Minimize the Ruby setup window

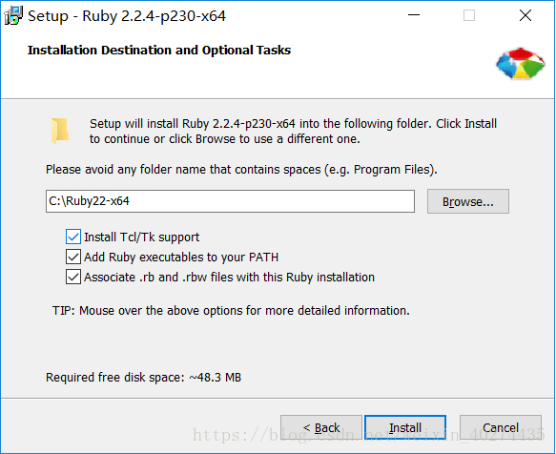point(414,15)
